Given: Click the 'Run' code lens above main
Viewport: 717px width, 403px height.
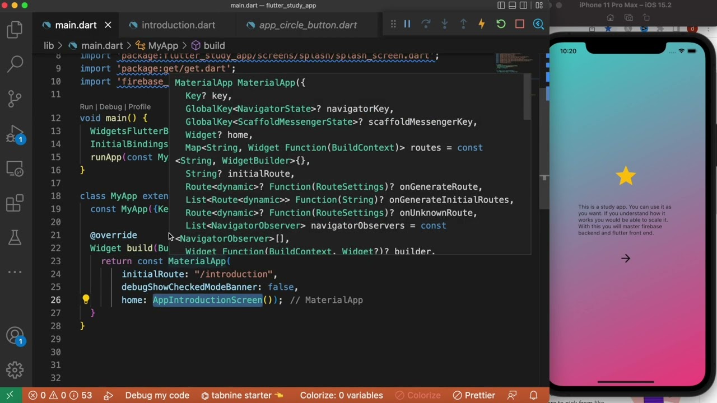Looking at the screenshot, I should pos(86,106).
